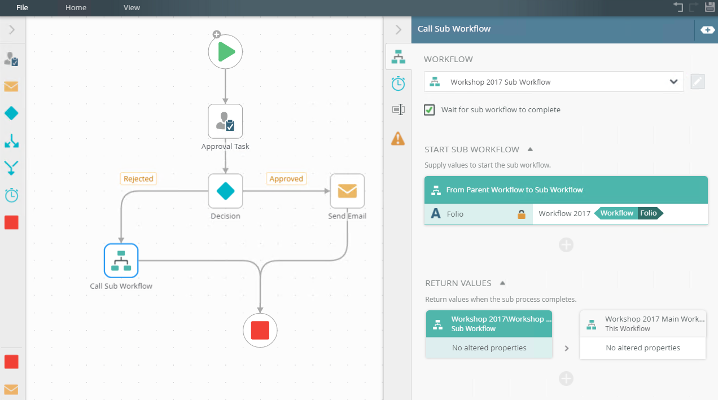Click the Rejected line label
This screenshot has width=718, height=400.
point(138,179)
